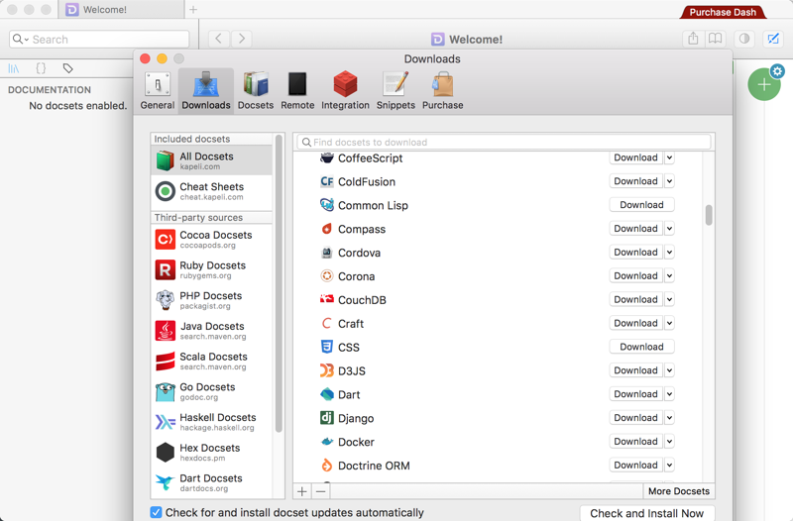Click the sources list scrollbar
793x521 pixels.
coord(279,283)
